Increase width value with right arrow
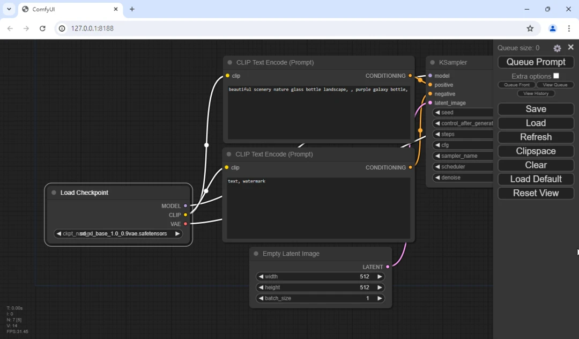 point(380,277)
